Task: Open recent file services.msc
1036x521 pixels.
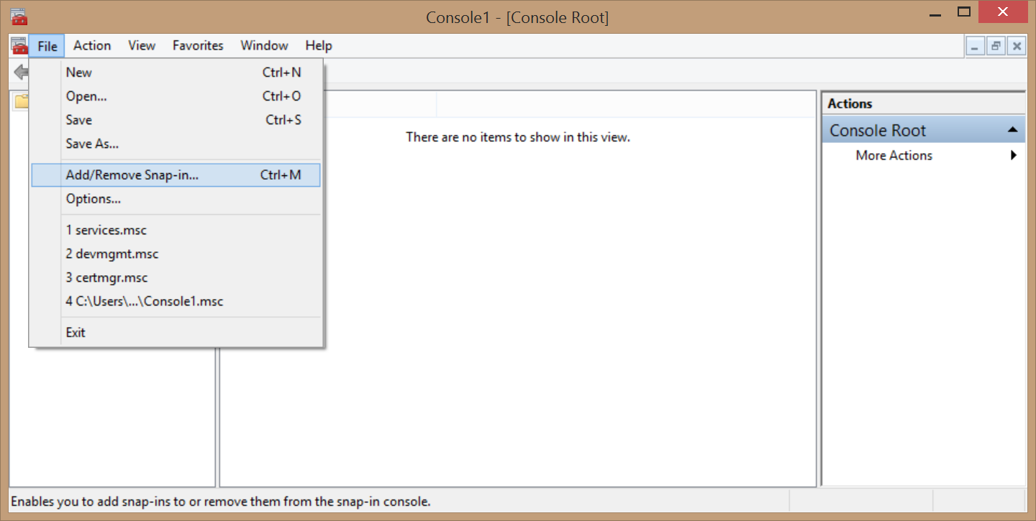Action: [106, 230]
